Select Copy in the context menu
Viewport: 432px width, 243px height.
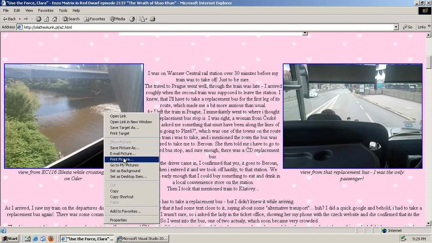(x=132, y=191)
